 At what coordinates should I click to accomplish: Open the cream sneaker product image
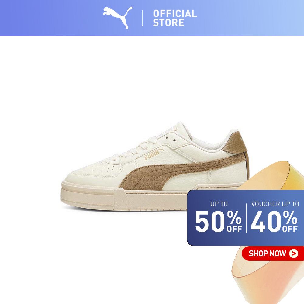click(155, 166)
